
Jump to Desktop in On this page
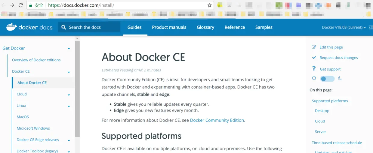tap(322, 111)
